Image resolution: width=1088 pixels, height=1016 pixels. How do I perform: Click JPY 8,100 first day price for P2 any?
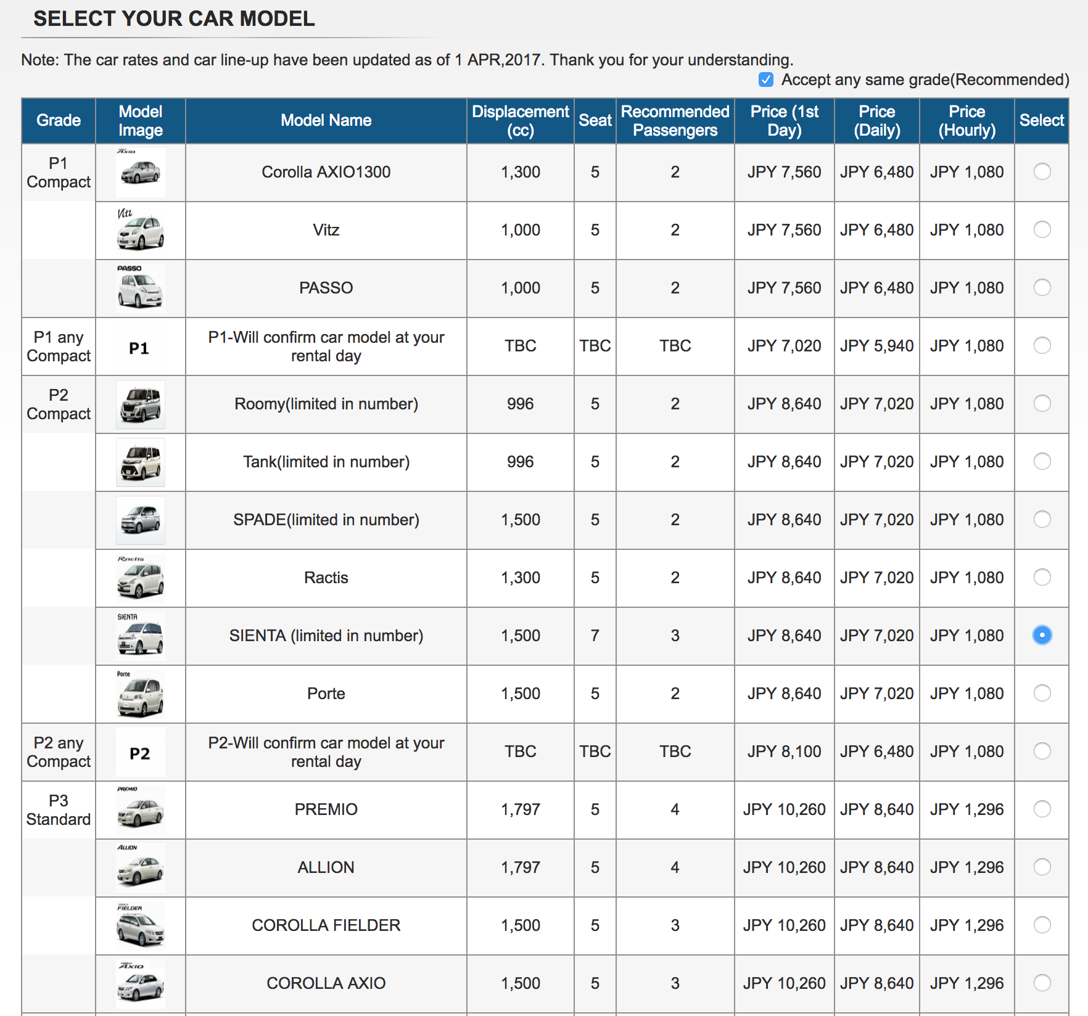785,752
